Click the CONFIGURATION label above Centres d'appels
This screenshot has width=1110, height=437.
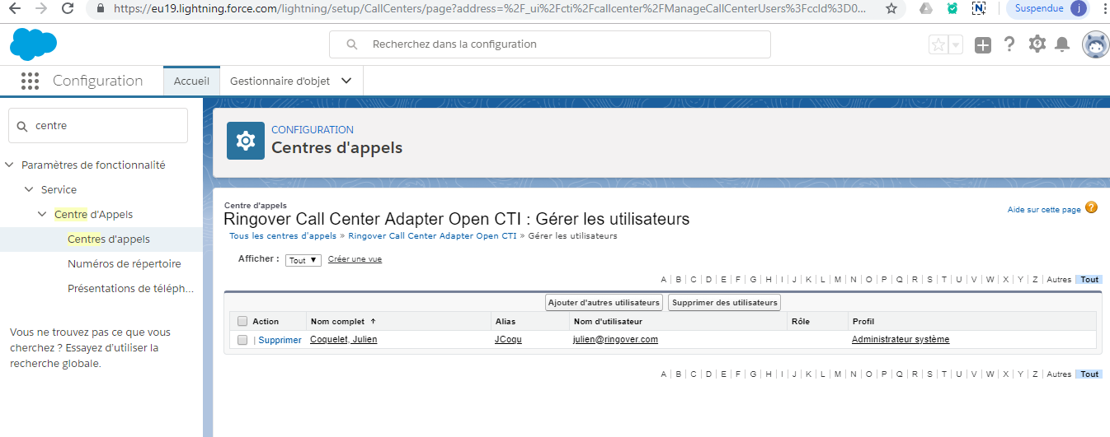[x=313, y=130]
